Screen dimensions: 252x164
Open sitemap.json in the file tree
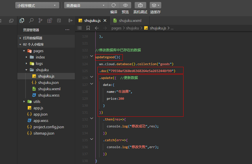click(46, 133)
